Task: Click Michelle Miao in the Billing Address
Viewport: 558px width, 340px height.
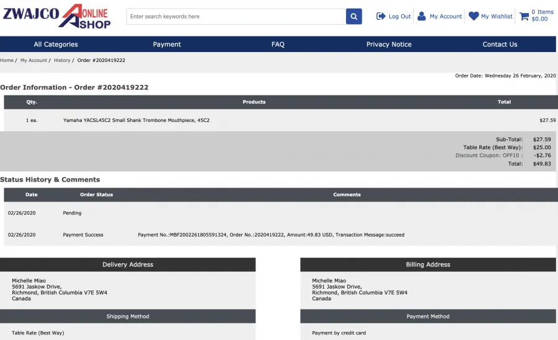Action: (x=329, y=281)
